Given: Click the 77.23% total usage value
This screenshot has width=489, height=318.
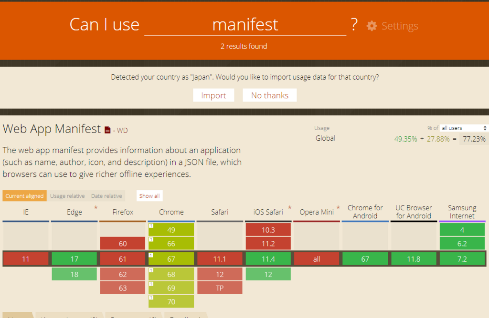Looking at the screenshot, I should tap(474, 139).
